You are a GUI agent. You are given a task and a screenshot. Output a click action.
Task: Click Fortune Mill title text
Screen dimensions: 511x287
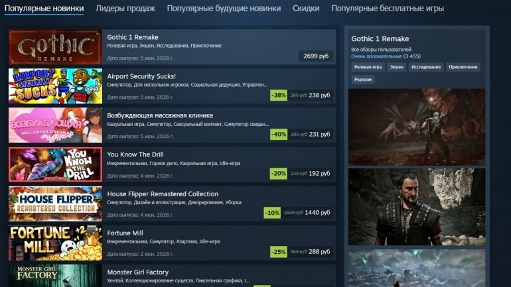tap(125, 233)
